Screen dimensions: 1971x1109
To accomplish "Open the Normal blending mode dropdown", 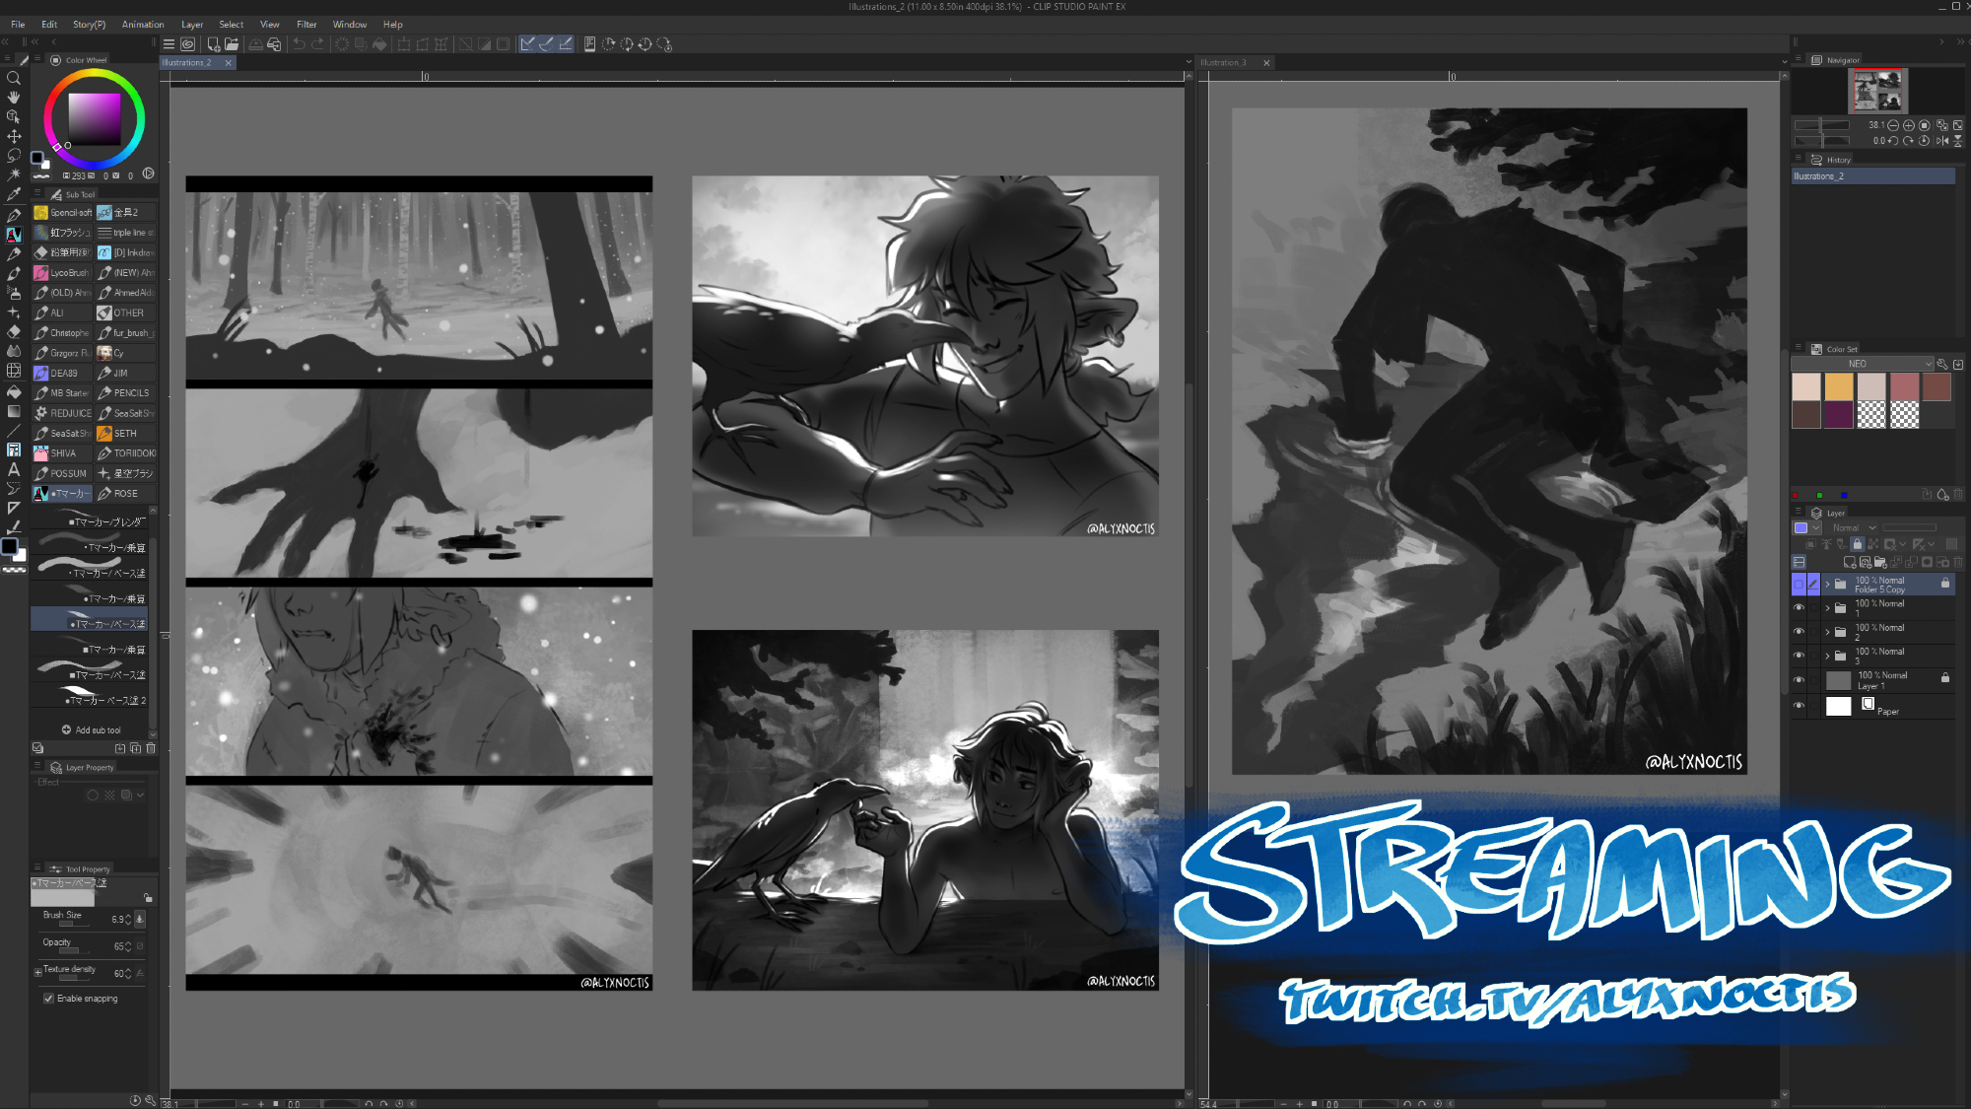I will point(1854,528).
